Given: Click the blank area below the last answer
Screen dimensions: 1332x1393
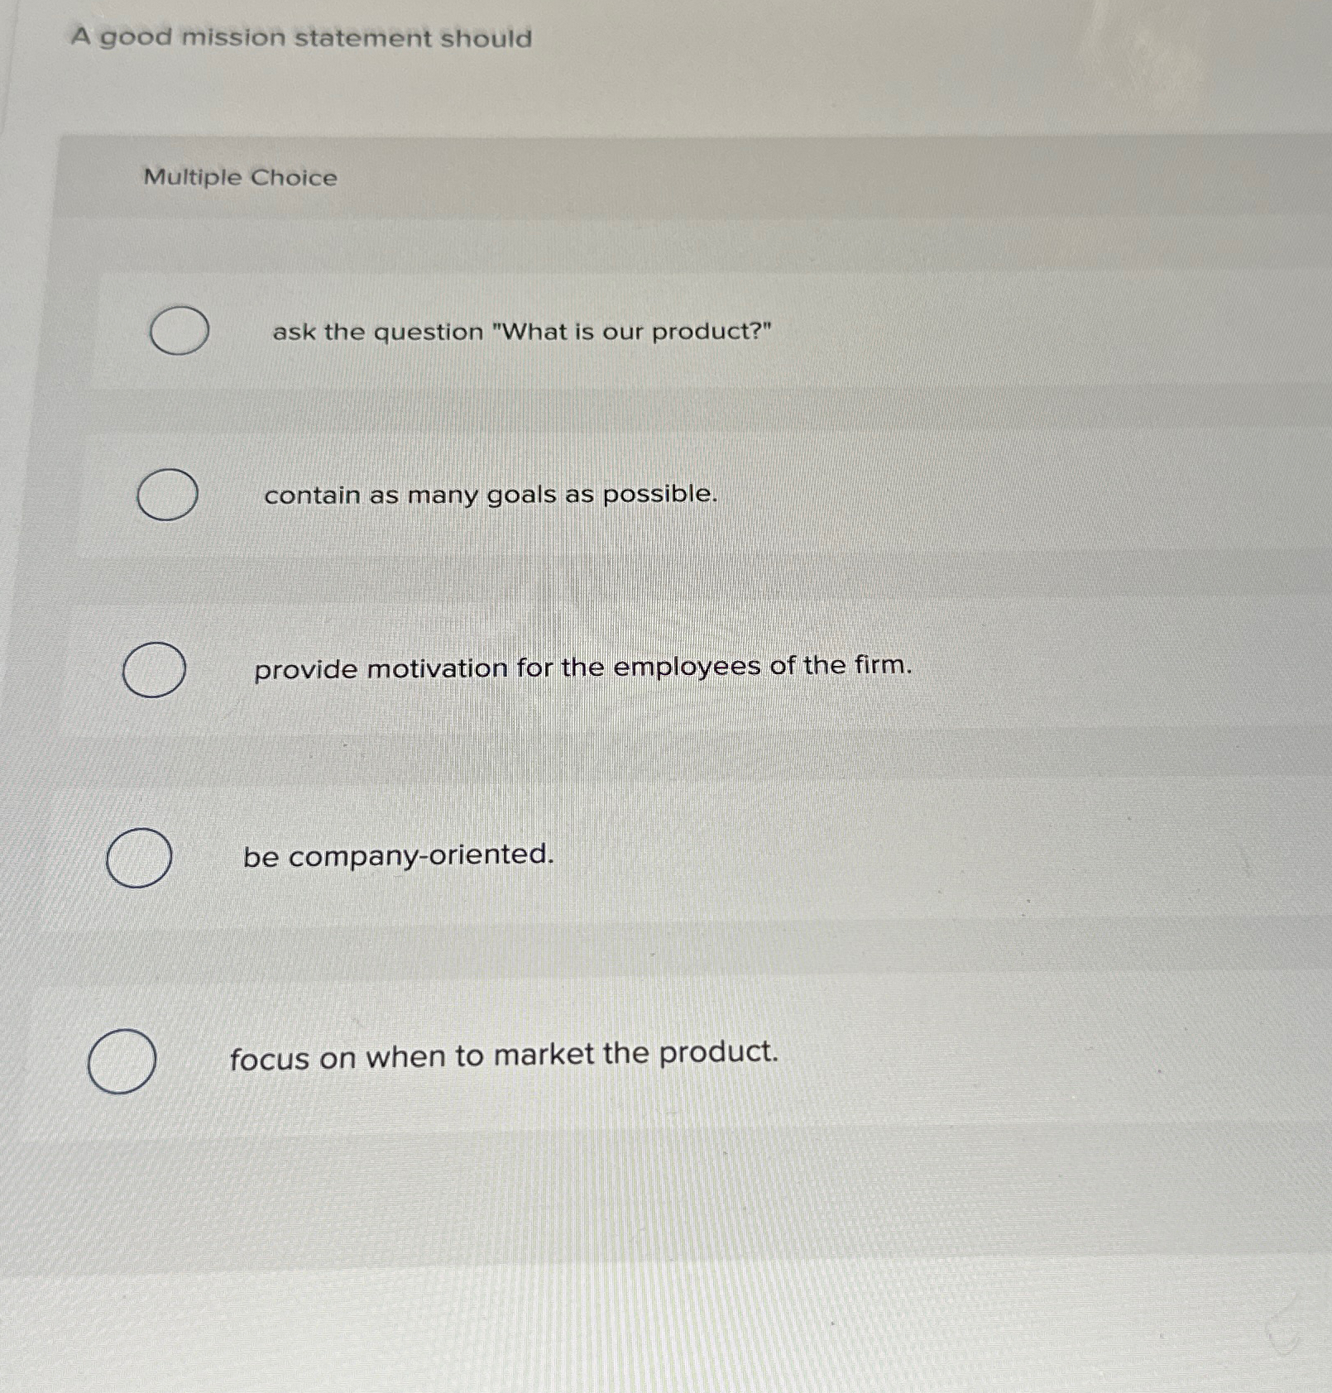Looking at the screenshot, I should (662, 1241).
